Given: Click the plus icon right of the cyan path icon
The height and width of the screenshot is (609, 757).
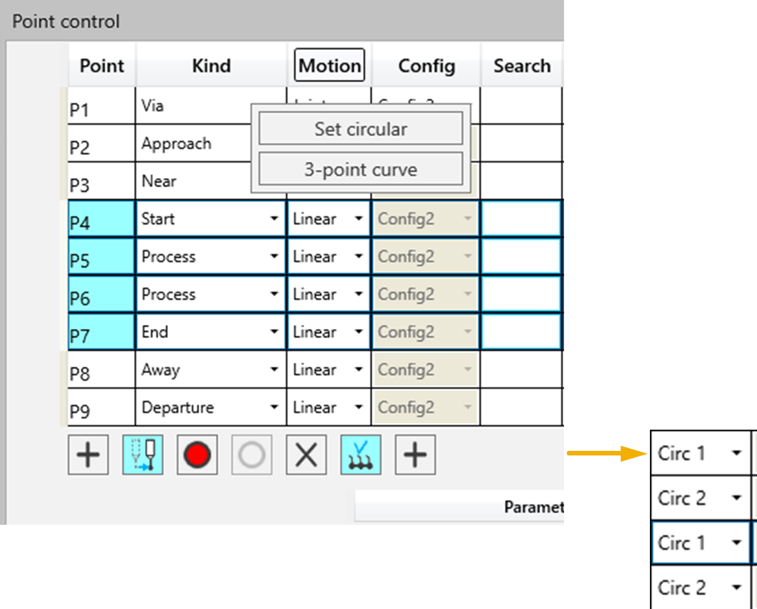Looking at the screenshot, I should [415, 455].
